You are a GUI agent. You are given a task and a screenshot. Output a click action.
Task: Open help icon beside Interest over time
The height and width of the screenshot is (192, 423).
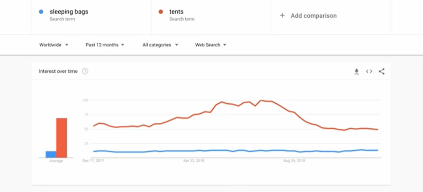click(x=85, y=71)
